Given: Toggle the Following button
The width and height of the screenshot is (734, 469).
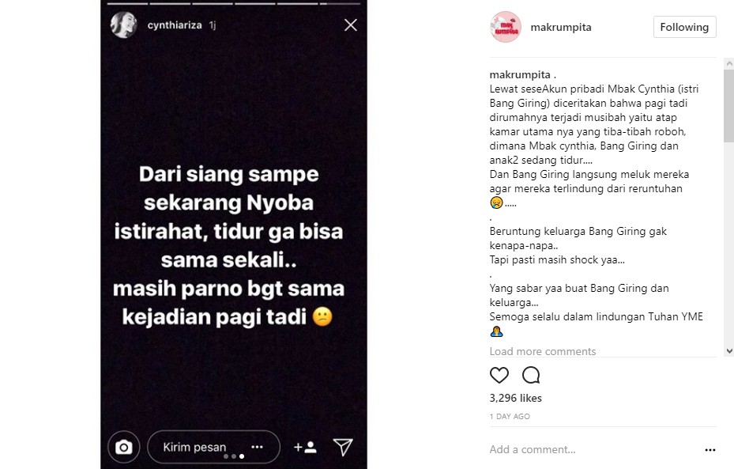Looking at the screenshot, I should tap(684, 27).
